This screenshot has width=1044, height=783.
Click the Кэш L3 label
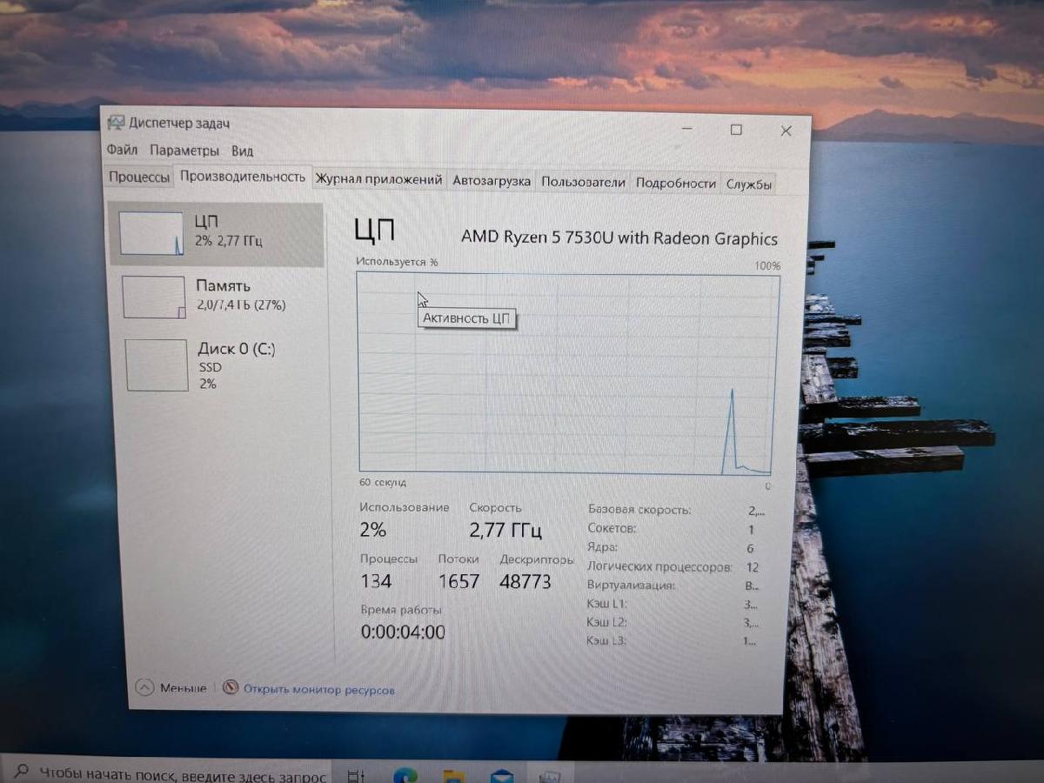pyautogui.click(x=606, y=641)
